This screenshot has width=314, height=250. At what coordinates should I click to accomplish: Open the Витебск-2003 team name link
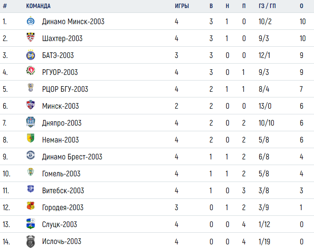(63, 190)
